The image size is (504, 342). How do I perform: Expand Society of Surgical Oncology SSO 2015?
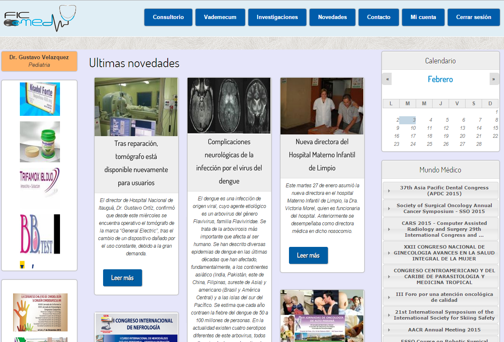[440, 208]
